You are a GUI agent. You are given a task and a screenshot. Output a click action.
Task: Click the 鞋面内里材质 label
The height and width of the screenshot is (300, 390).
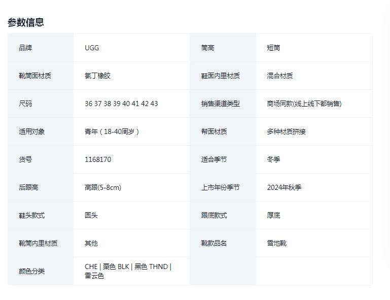[221, 76]
